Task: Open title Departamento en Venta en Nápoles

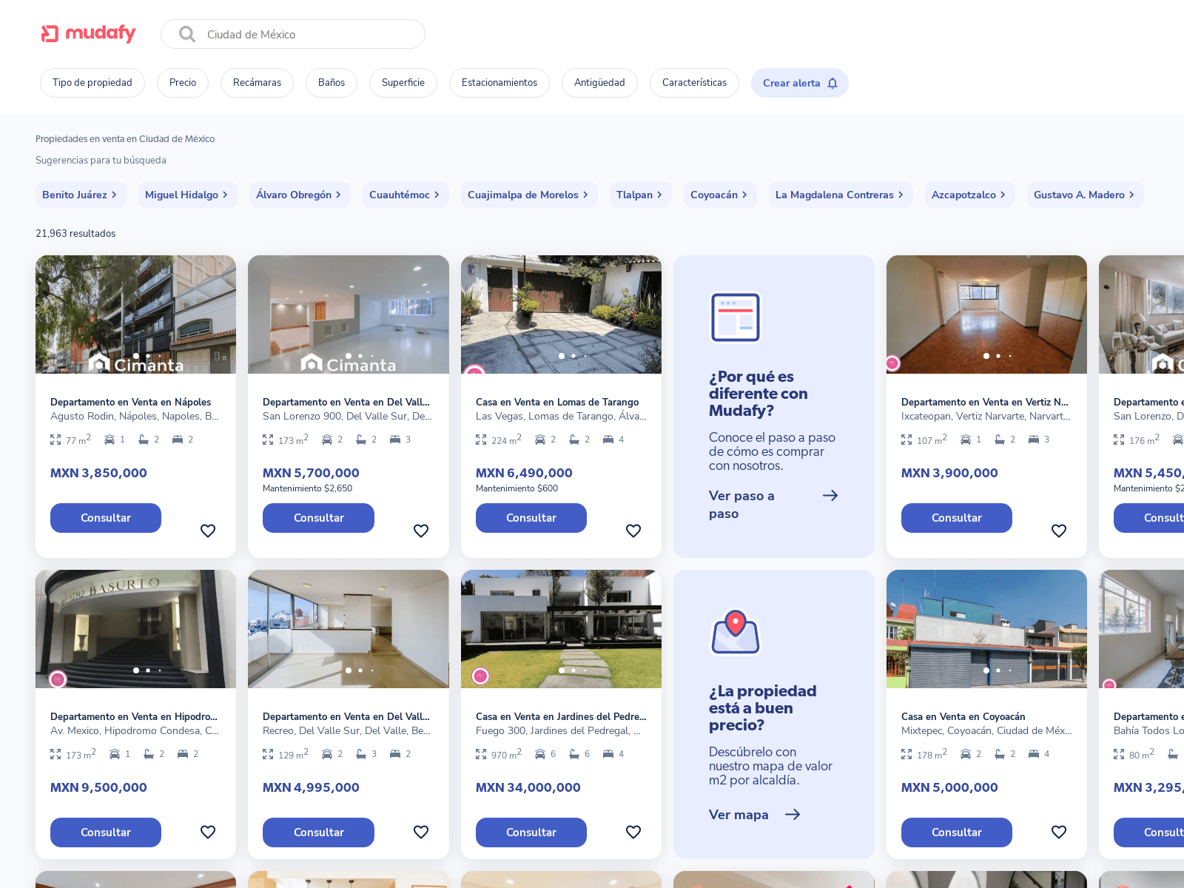Action: click(131, 402)
